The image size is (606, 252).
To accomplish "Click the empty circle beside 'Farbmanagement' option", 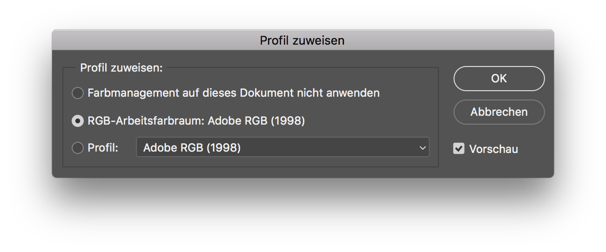I will [x=77, y=93].
